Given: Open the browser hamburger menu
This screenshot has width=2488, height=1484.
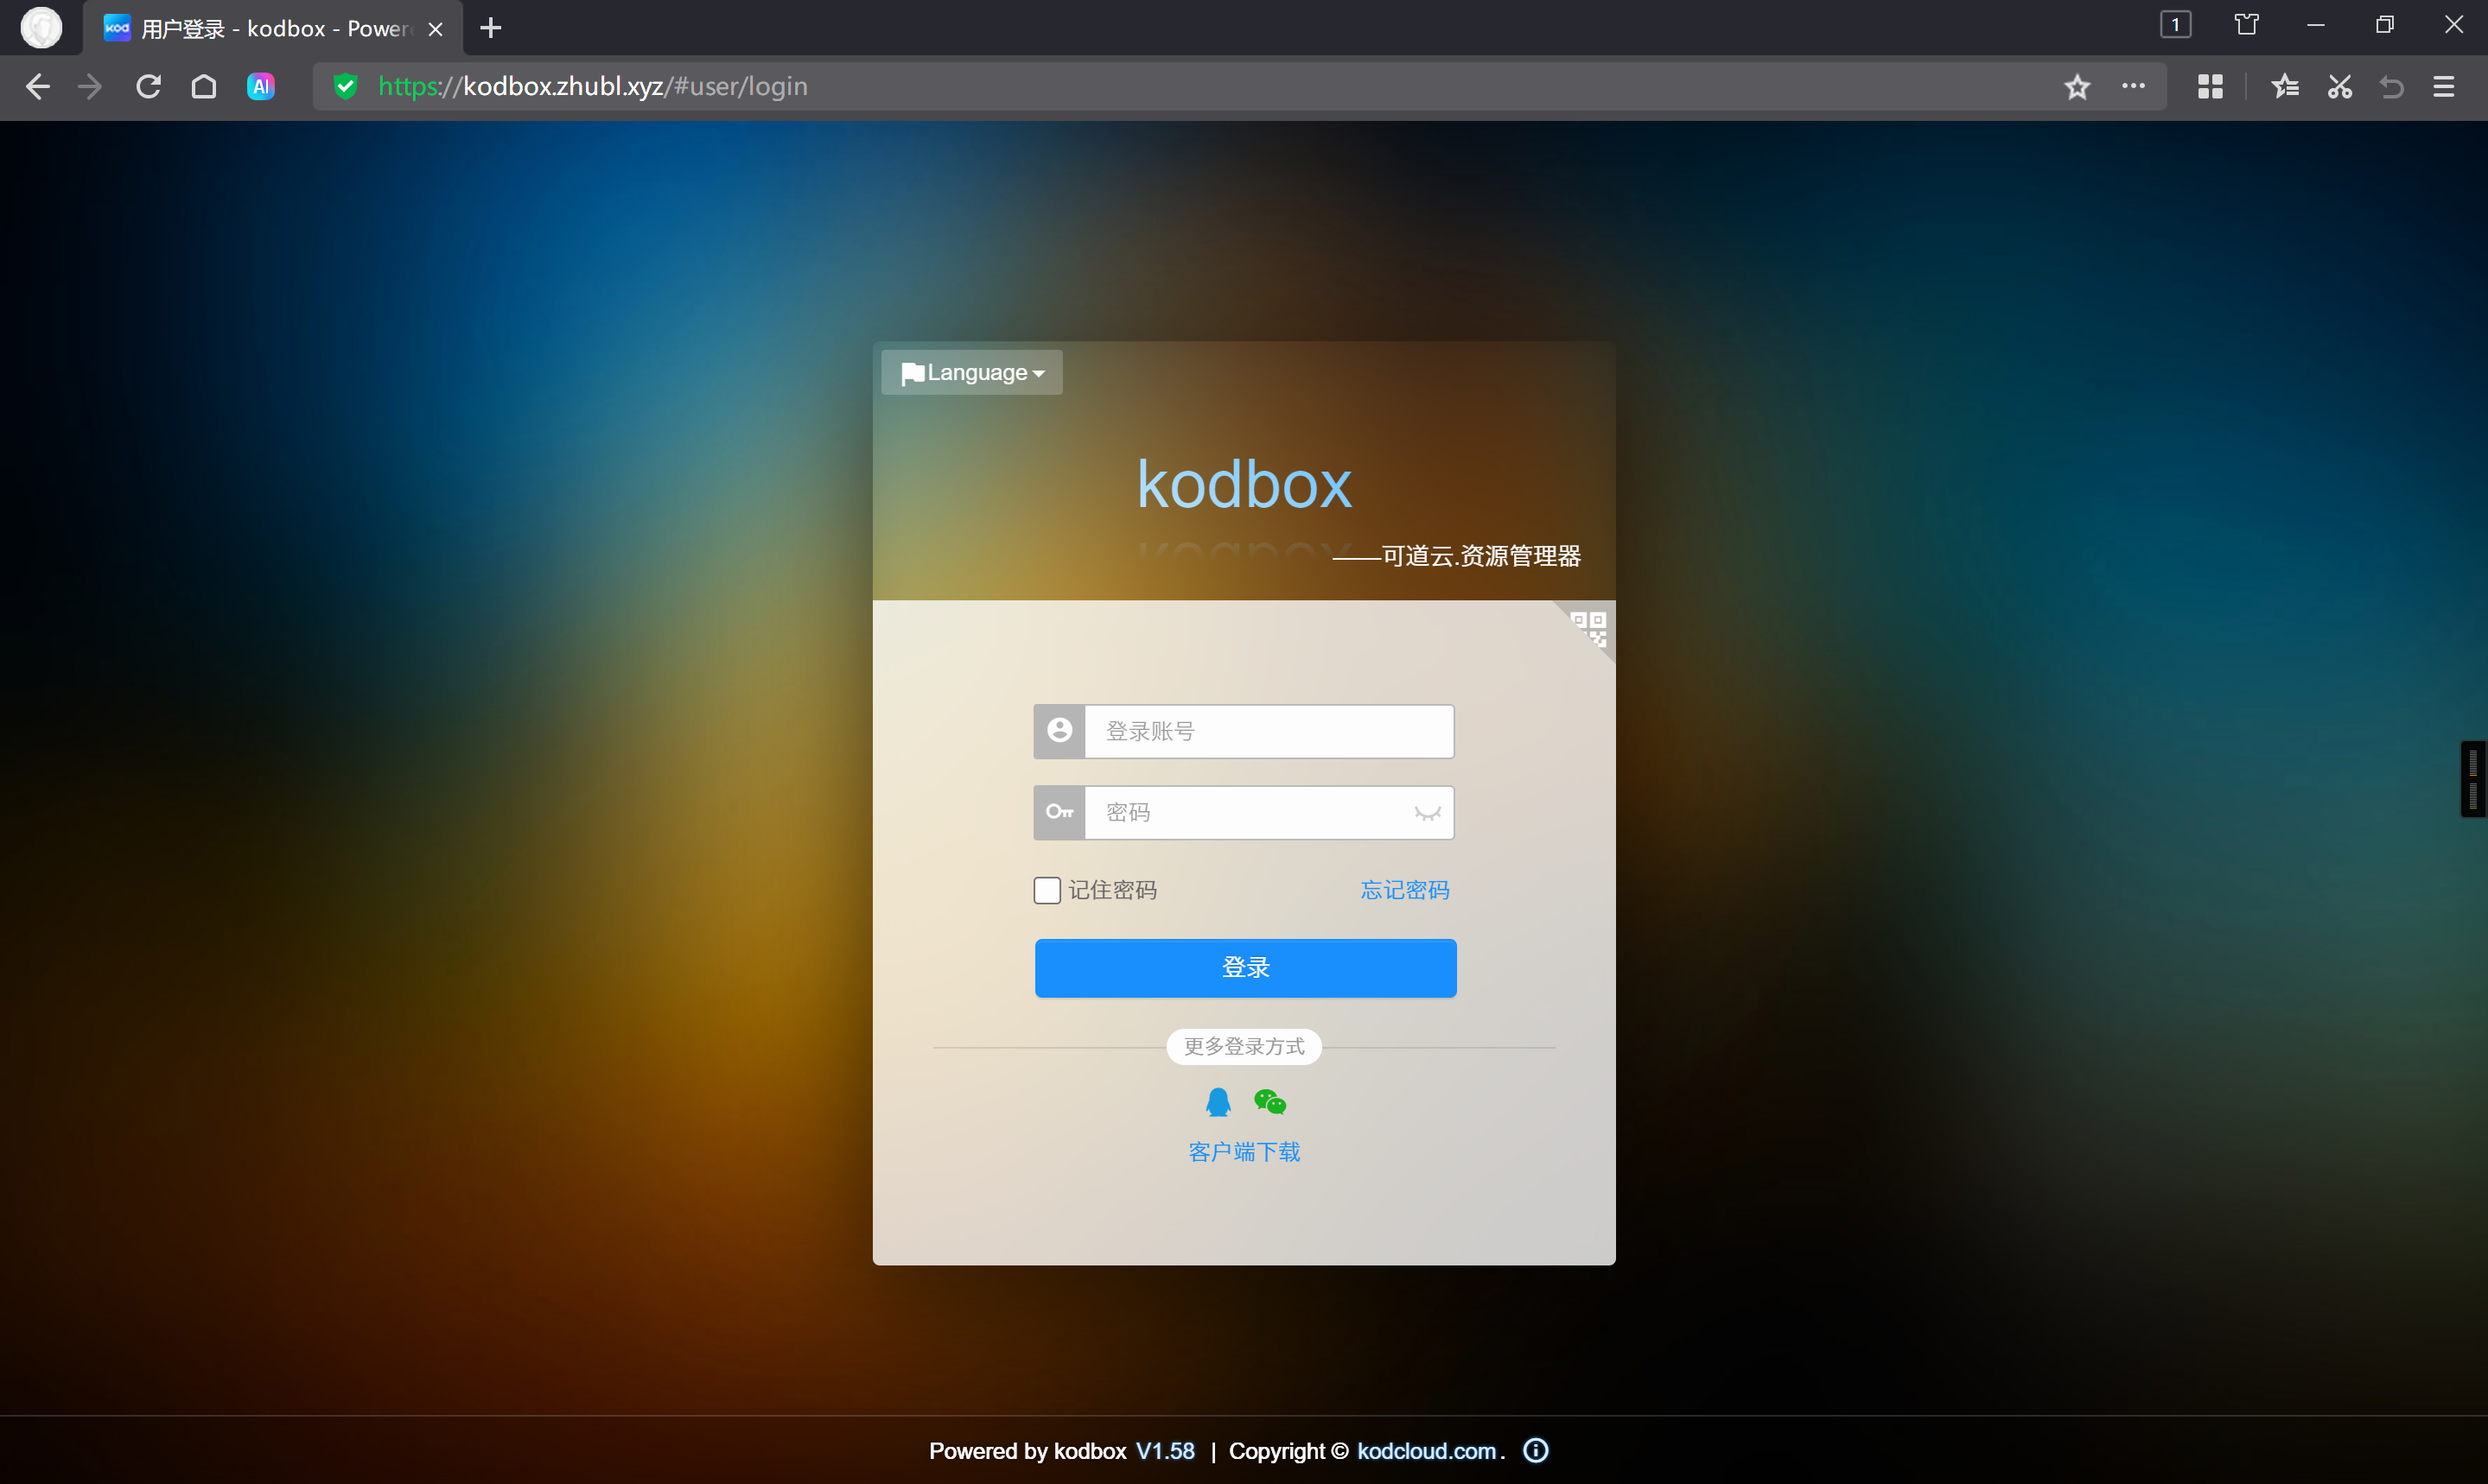Looking at the screenshot, I should 2443,86.
